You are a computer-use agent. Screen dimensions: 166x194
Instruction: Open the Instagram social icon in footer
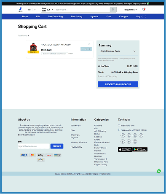[x=135, y=135]
